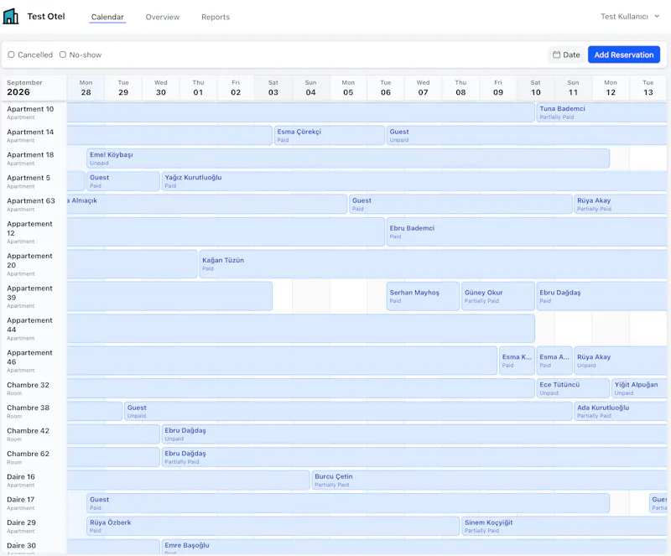
Task: Select Yiğit Alpuğan's reservation in Chambre 32
Action: click(x=640, y=388)
